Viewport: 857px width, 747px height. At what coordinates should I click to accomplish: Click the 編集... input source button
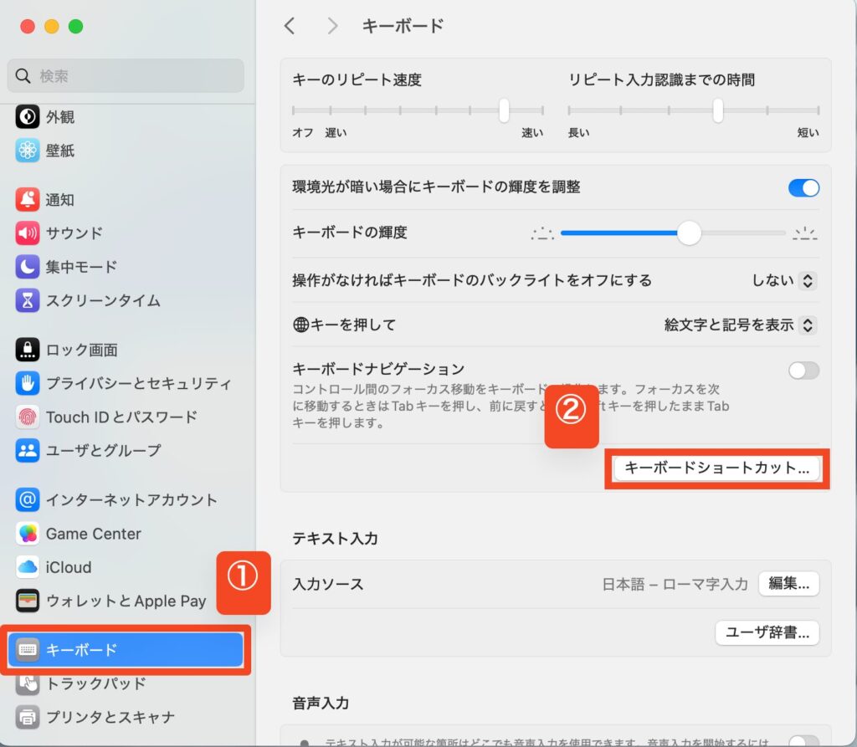coord(788,584)
